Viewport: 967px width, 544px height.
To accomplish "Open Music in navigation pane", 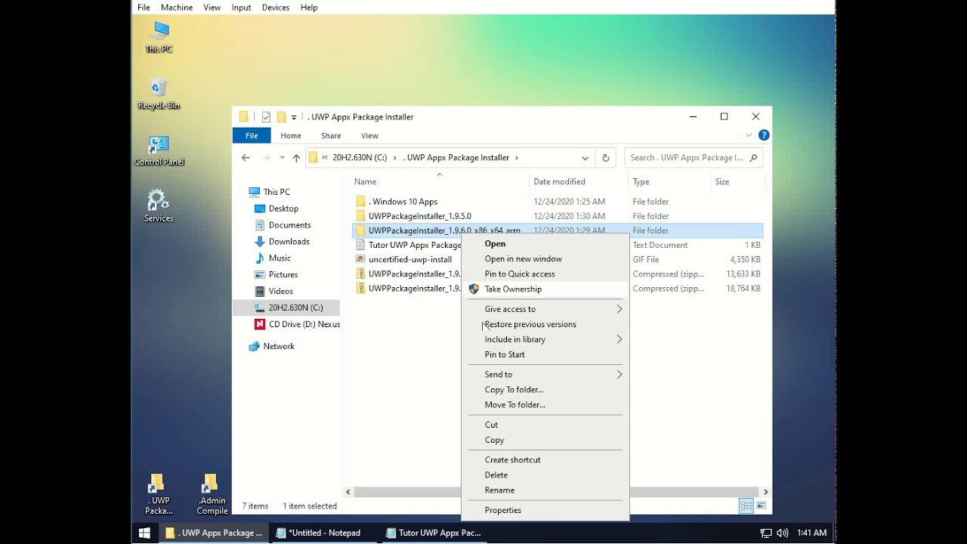I will coord(280,258).
